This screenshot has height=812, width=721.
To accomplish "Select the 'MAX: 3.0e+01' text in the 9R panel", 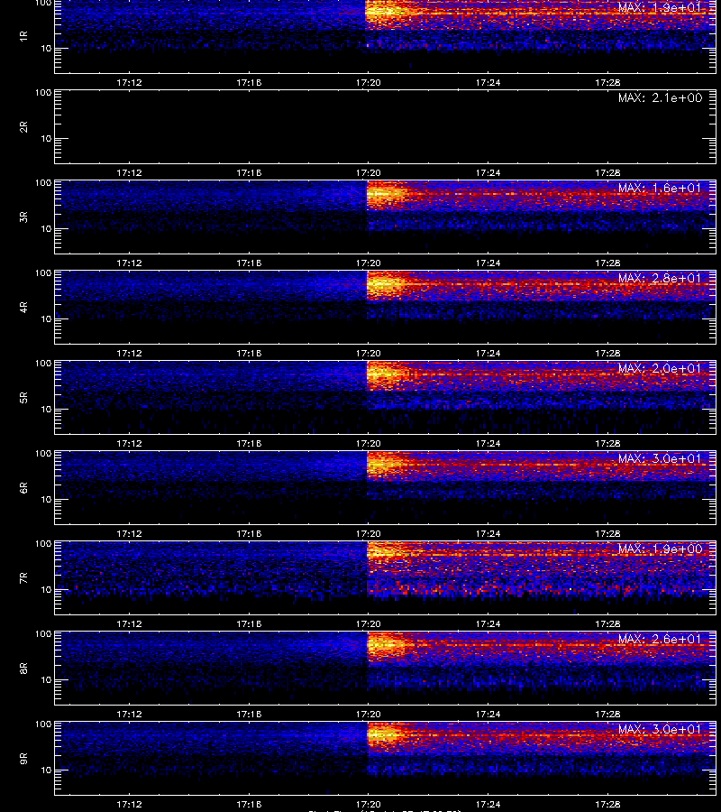I will click(x=660, y=729).
